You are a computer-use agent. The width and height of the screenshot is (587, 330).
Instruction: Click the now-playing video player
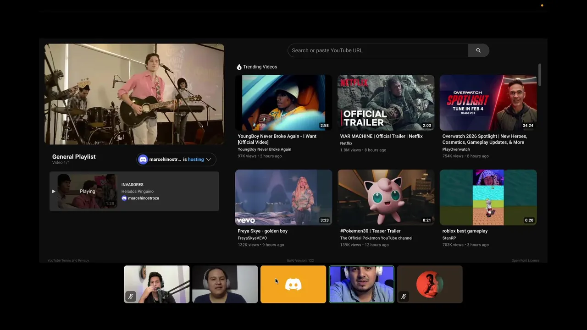click(x=134, y=94)
